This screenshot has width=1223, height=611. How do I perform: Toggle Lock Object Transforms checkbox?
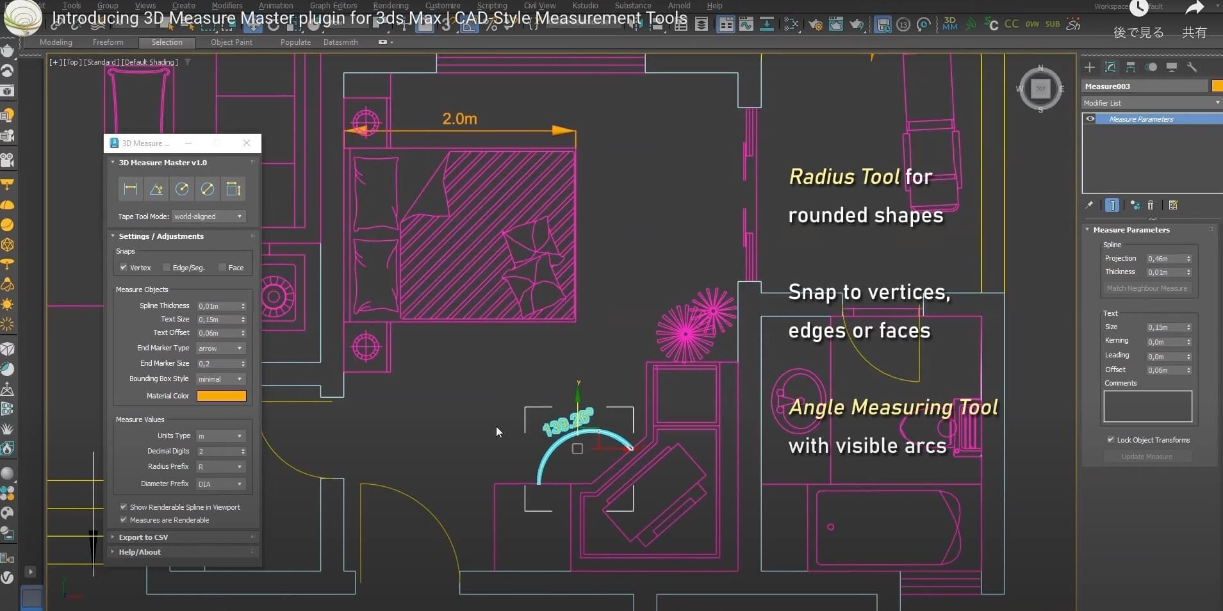point(1111,440)
